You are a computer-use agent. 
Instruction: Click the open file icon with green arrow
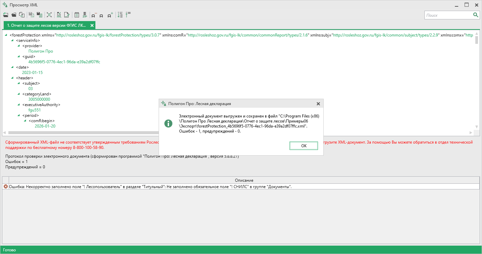coord(6,15)
